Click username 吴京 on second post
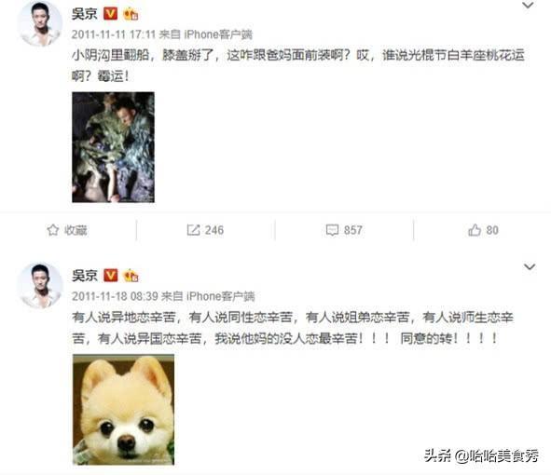The width and height of the screenshot is (551, 475). click(x=84, y=276)
